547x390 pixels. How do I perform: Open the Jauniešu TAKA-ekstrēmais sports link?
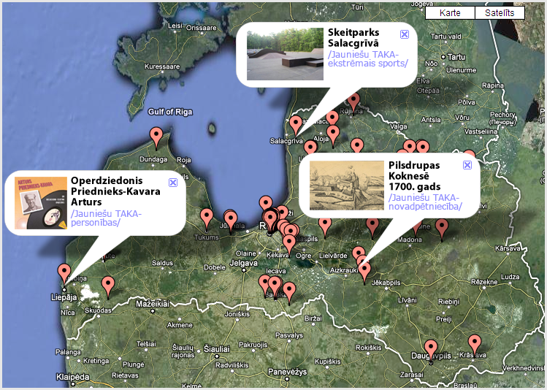tap(367, 59)
